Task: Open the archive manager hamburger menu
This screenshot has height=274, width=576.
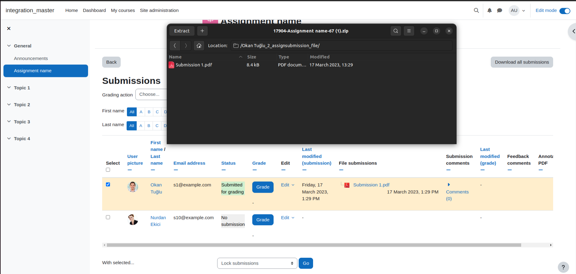Action: coord(409,31)
